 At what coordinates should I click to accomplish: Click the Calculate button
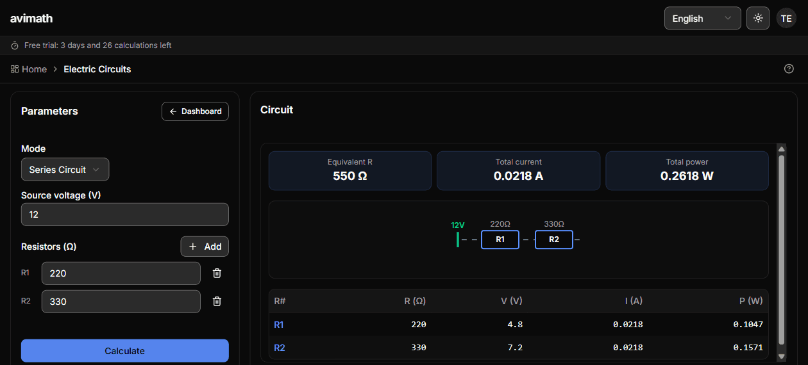(x=125, y=351)
